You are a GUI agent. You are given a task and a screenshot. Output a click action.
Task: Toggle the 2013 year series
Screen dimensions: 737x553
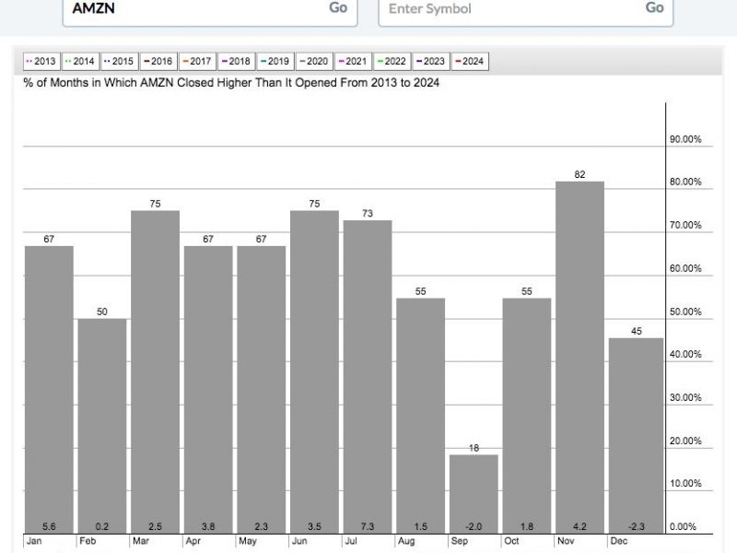point(41,61)
